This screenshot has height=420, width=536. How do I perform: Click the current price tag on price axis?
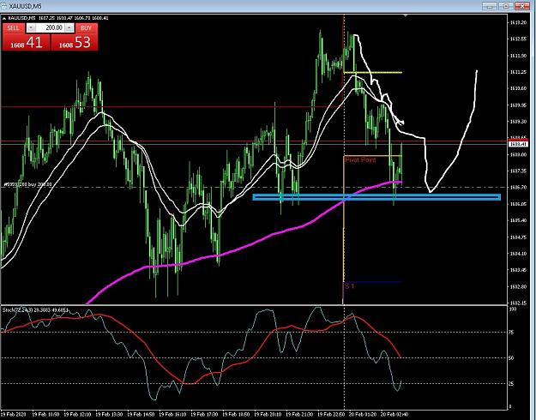pyautogui.click(x=519, y=145)
